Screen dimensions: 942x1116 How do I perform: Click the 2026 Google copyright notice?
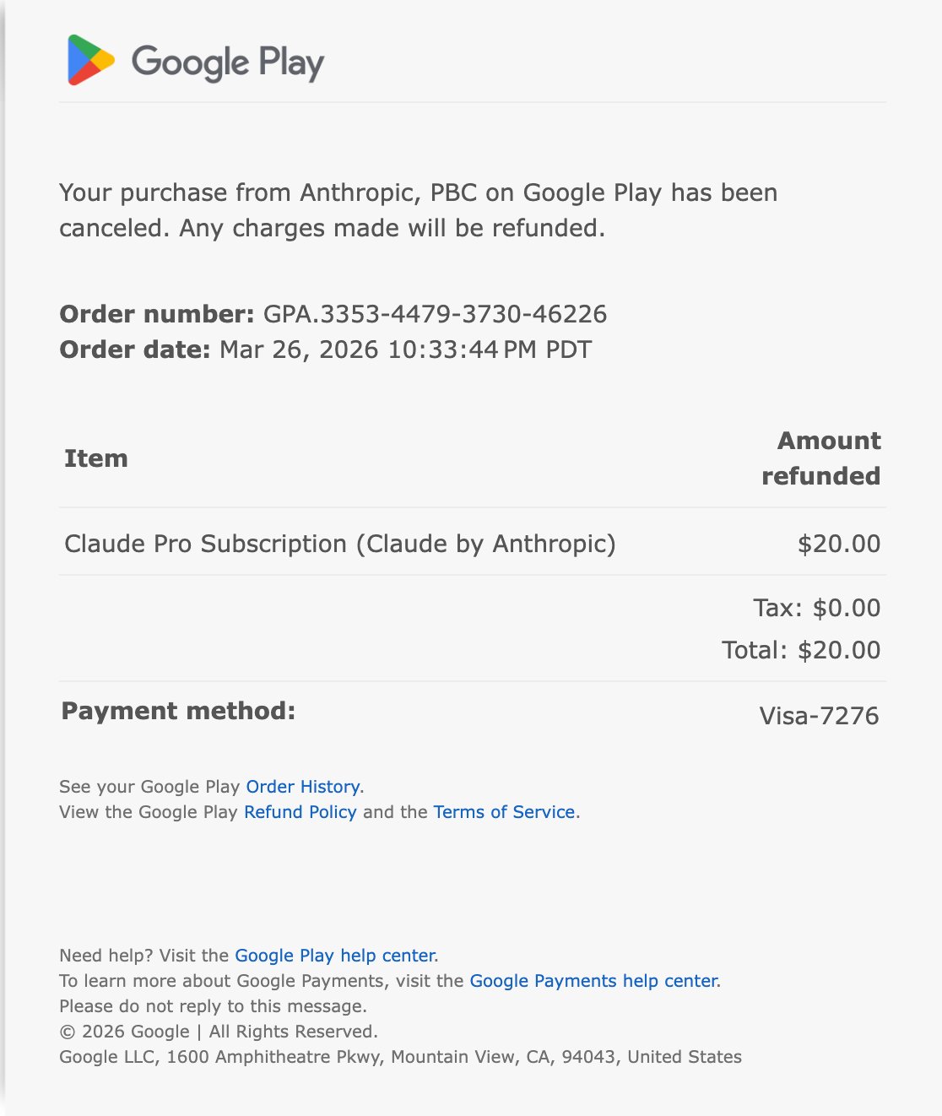(218, 1032)
